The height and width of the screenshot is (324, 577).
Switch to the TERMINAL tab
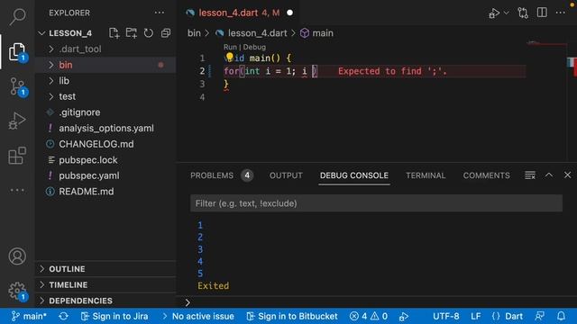tap(426, 175)
